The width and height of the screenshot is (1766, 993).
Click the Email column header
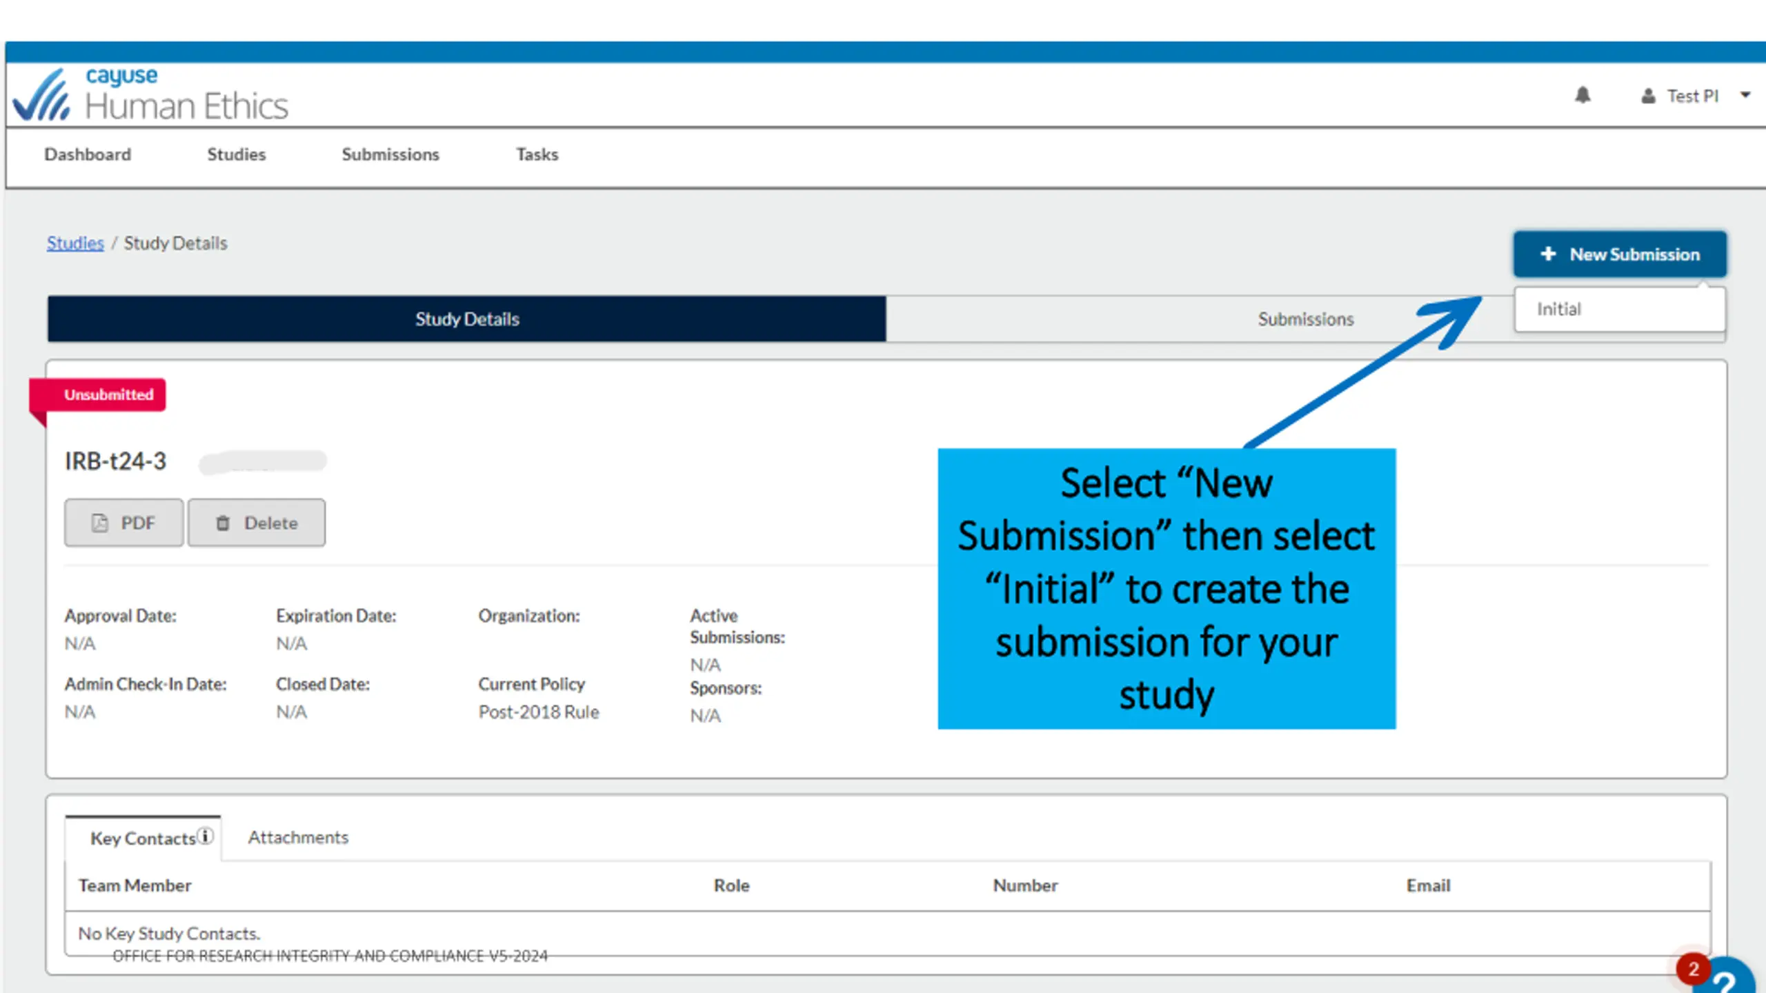(x=1428, y=886)
